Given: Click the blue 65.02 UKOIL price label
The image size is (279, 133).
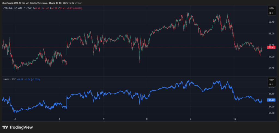Looking at the screenshot, I should click(271, 100).
